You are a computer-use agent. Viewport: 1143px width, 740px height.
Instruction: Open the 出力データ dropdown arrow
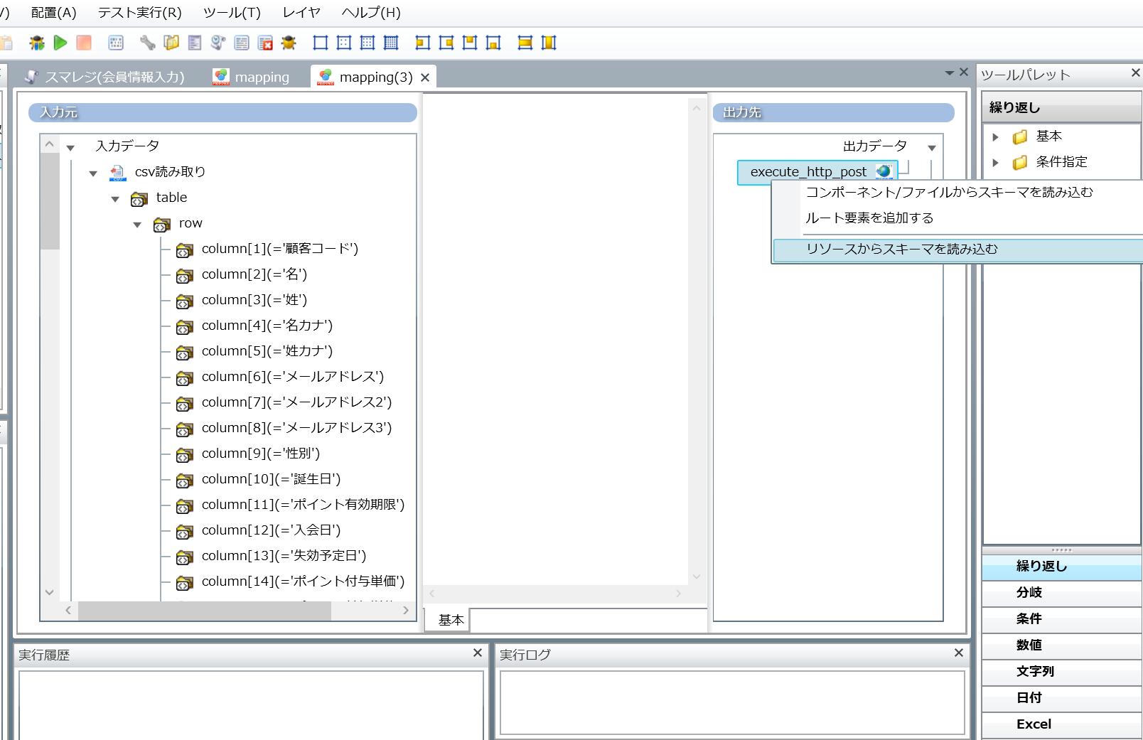[932, 148]
